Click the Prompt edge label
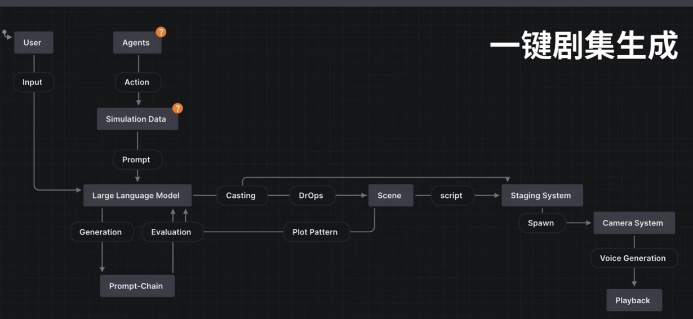This screenshot has width=693, height=319. pos(137,159)
